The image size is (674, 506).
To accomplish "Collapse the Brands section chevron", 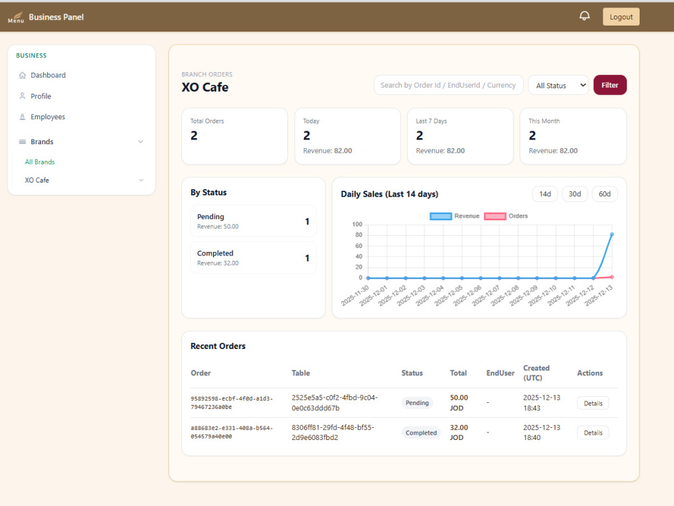I will [141, 141].
